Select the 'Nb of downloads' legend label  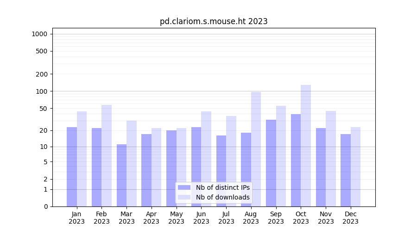pos(222,197)
